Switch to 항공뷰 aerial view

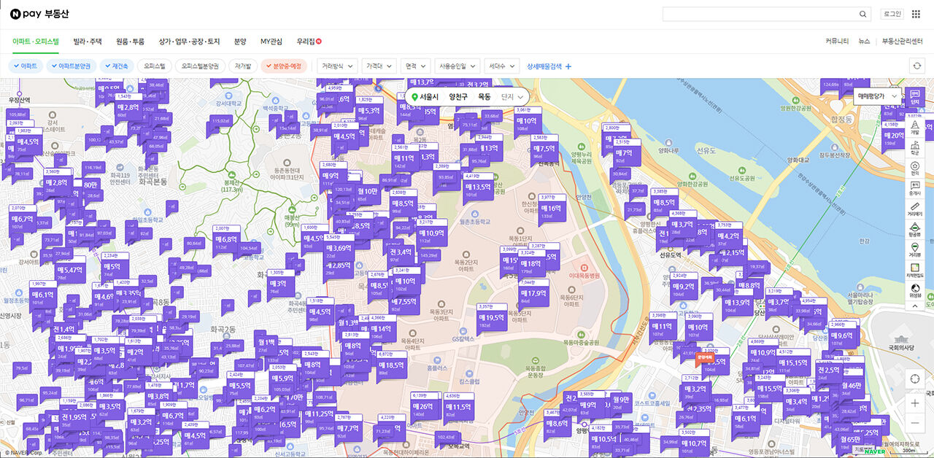(915, 230)
